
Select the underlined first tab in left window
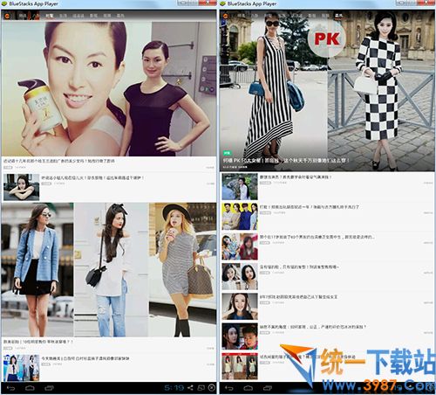point(50,16)
